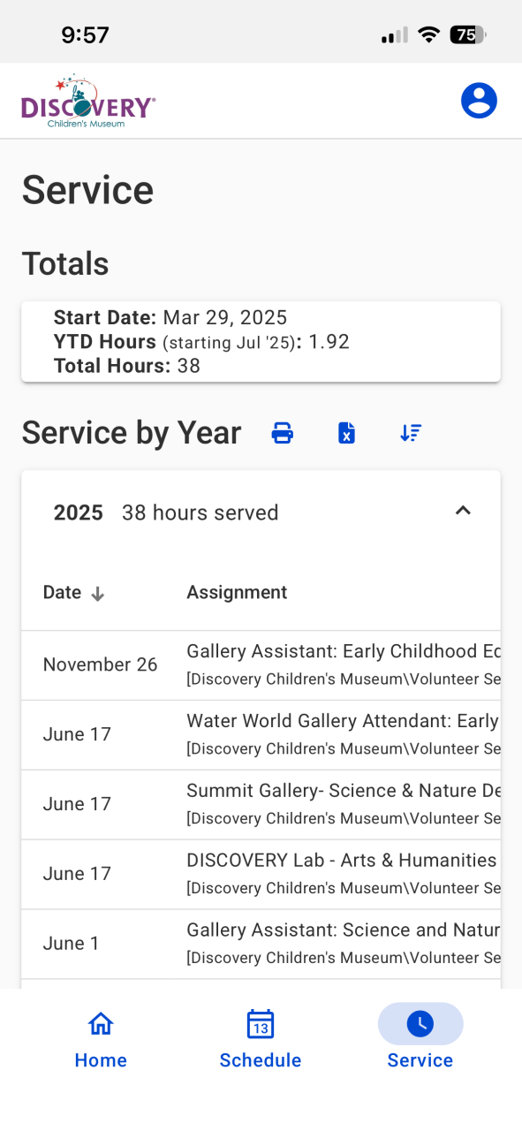Export service records to Excel

[x=347, y=433]
